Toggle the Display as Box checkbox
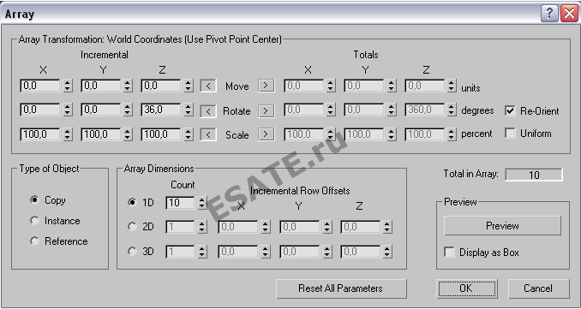 (449, 253)
